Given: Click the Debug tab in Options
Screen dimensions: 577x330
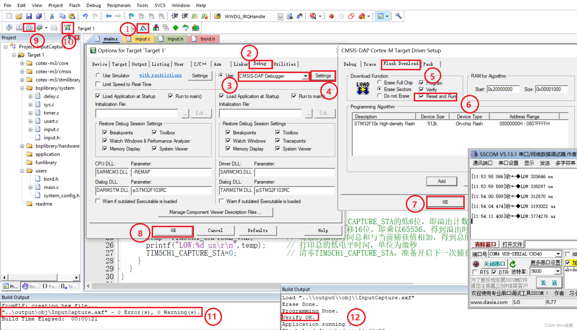Looking at the screenshot, I should [x=260, y=63].
